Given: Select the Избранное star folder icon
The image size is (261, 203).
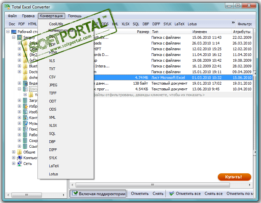Looking at the screenshot, I should (25, 106).
